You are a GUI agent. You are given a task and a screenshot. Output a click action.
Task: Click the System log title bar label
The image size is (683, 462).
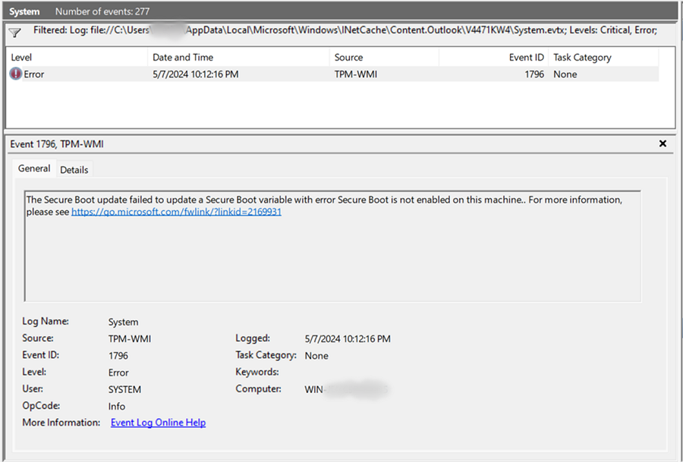tap(24, 11)
